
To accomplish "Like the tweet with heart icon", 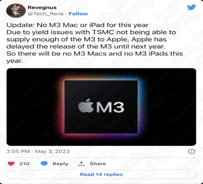I will 11,164.
